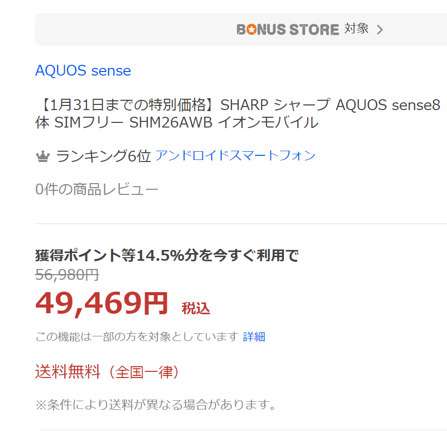The width and height of the screenshot is (447, 431).
Task: Click 0件の商品レビュー review count
Action: [97, 189]
